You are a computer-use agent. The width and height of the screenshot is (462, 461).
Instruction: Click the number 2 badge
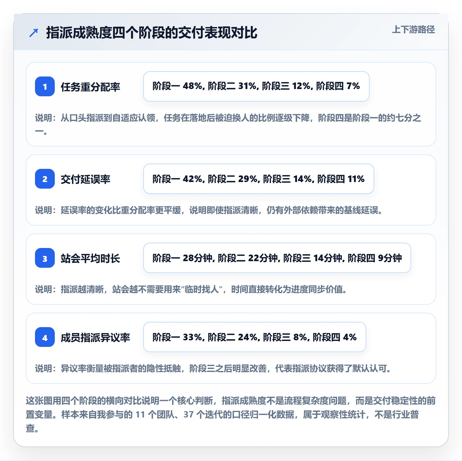coord(45,179)
